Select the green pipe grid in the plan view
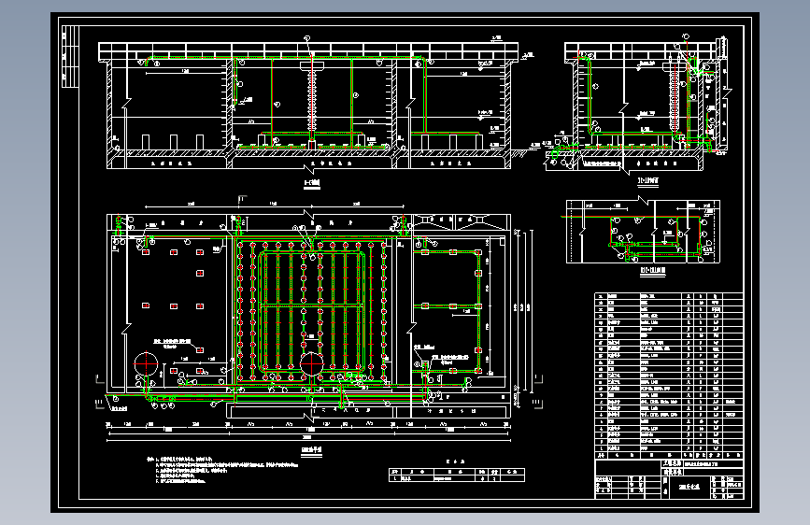 click(x=311, y=310)
